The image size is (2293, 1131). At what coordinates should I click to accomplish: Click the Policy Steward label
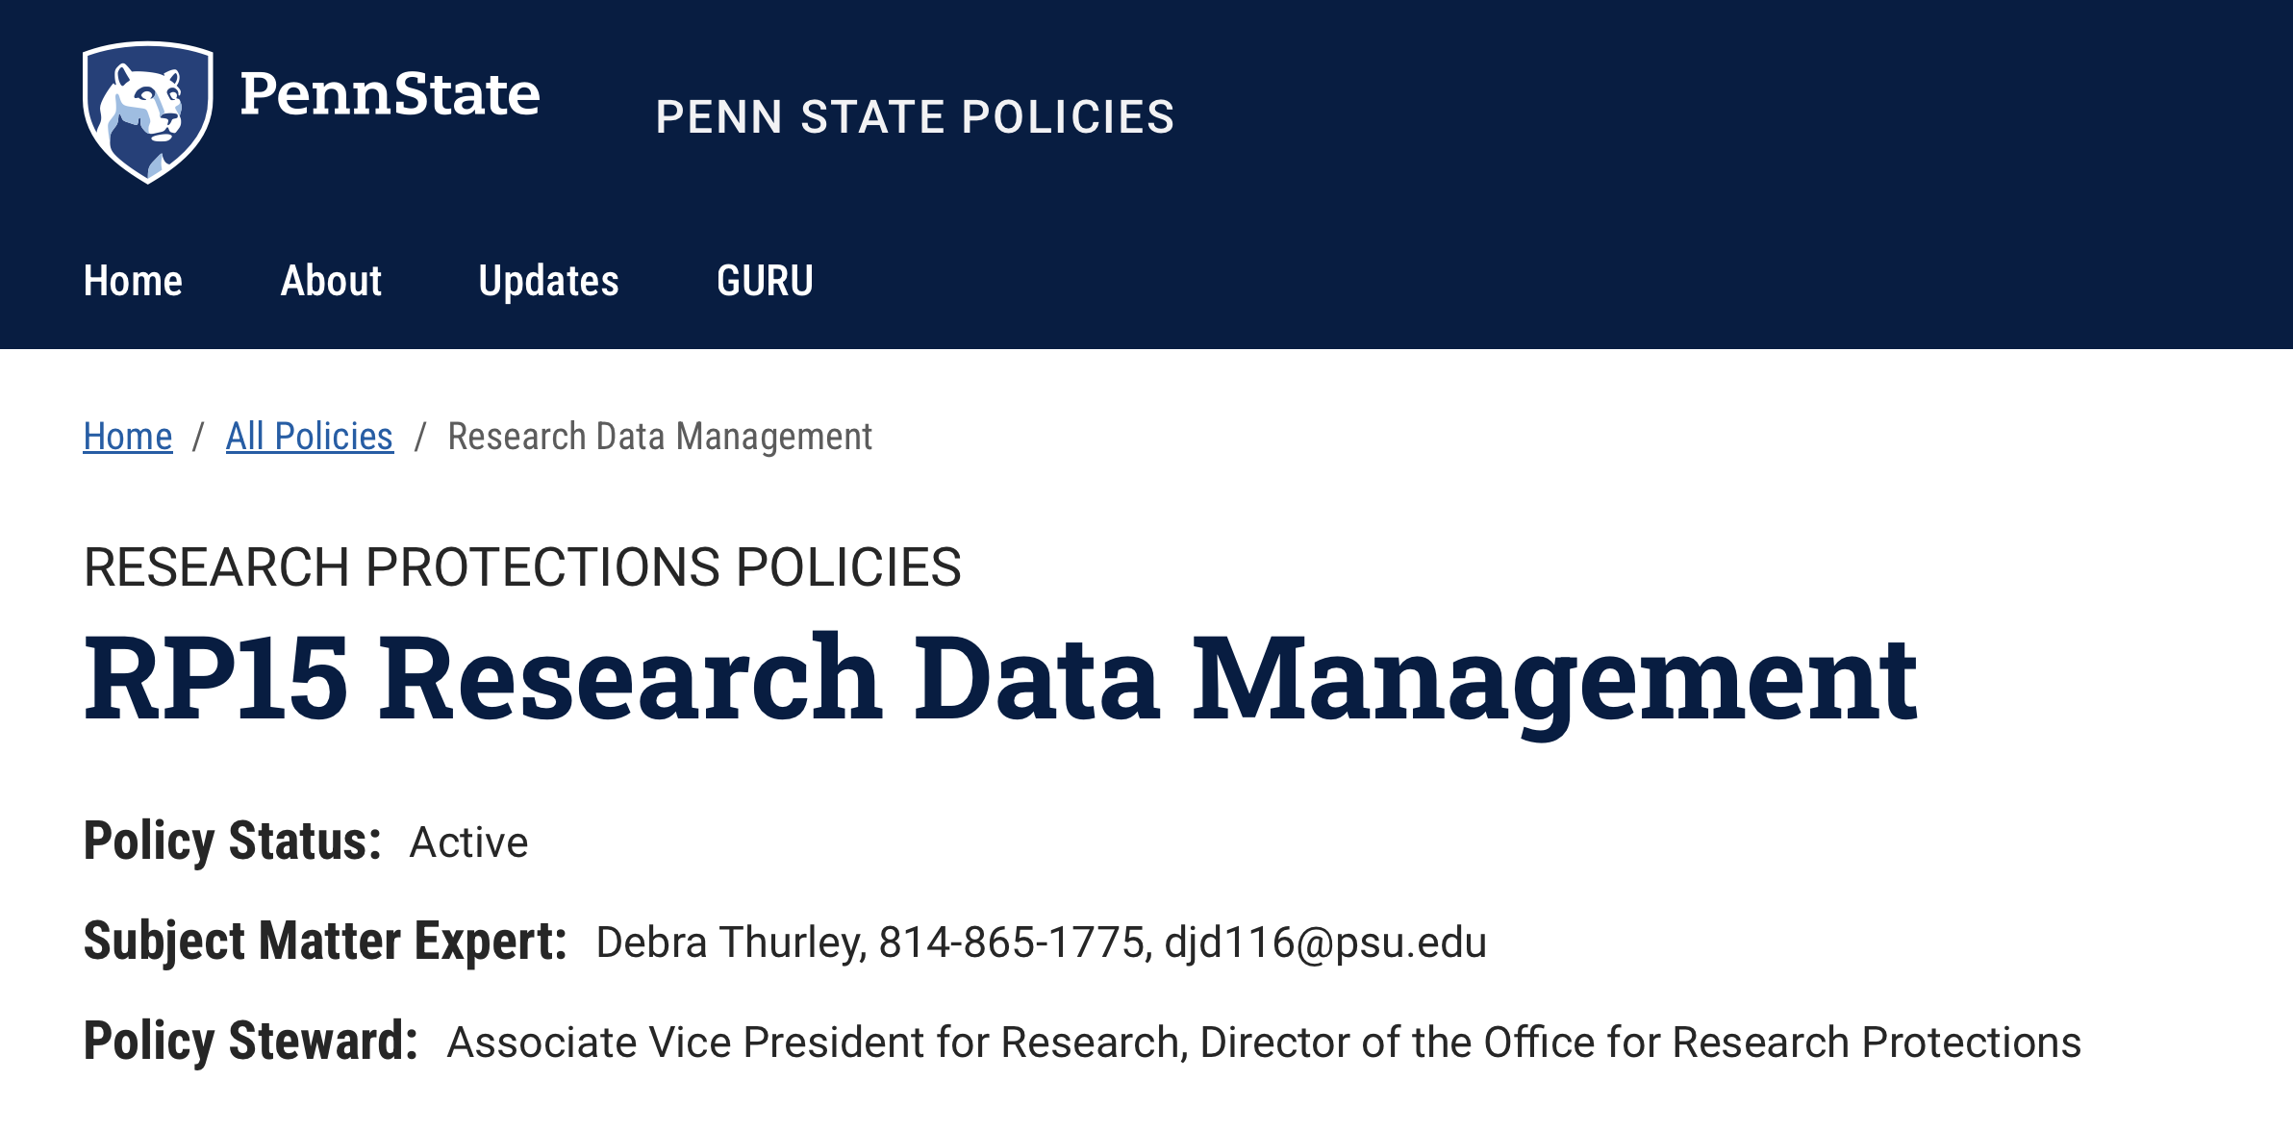point(250,1042)
